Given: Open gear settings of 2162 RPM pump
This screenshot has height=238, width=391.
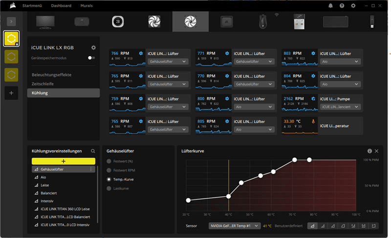Looking at the screenshot, I should click(313, 99).
